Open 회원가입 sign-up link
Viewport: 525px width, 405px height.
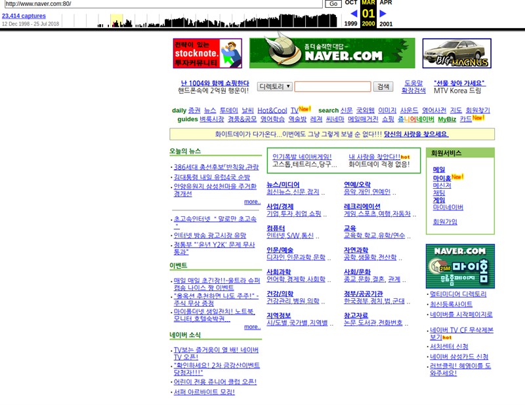[x=445, y=222]
